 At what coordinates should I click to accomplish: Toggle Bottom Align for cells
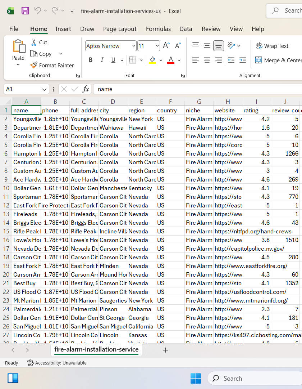218,46
